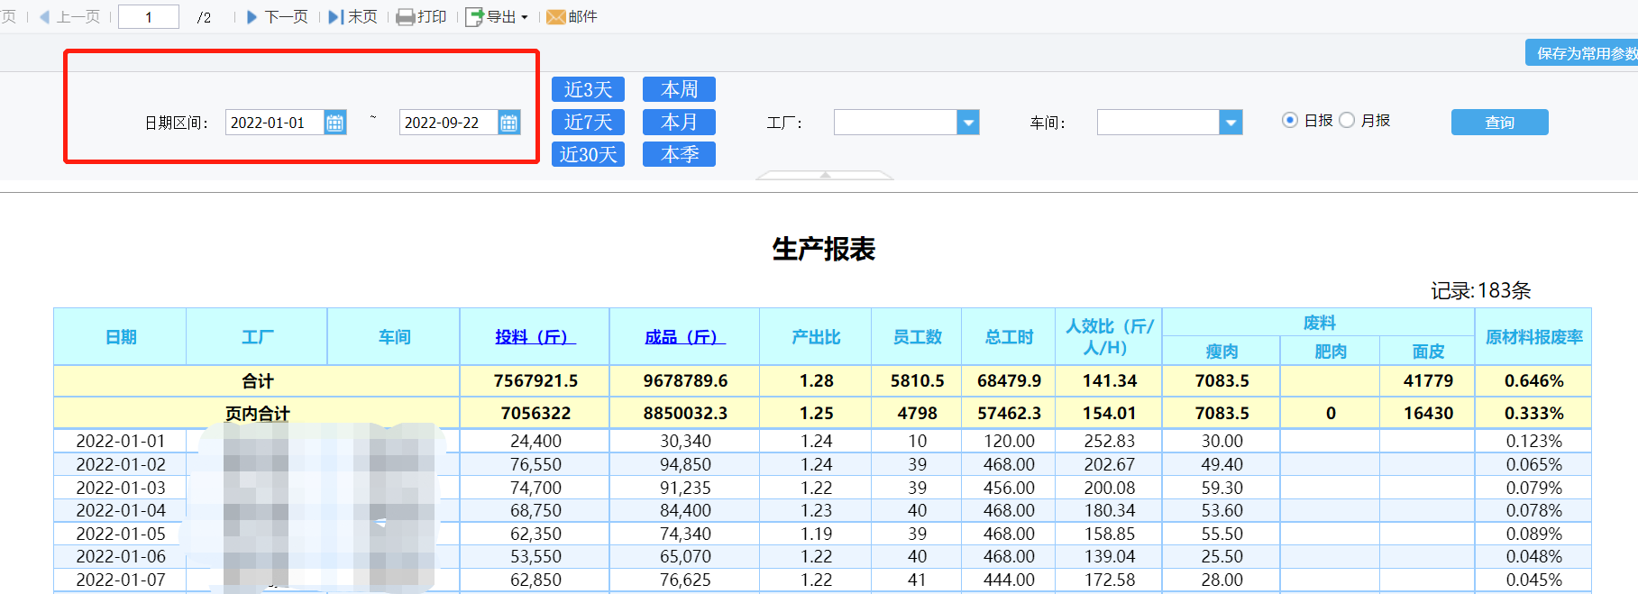Choose the 近30天 quick range
The image size is (1638, 594).
coord(588,154)
